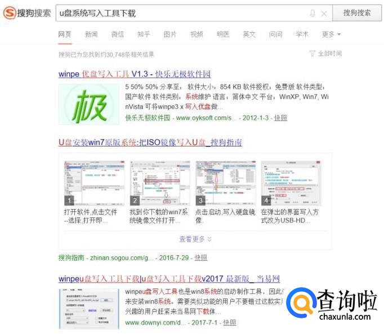Screen dimensions: 384x334
Task: Click the caption 找到你下载的win7系统镜像文件打开
Action: 159,216
